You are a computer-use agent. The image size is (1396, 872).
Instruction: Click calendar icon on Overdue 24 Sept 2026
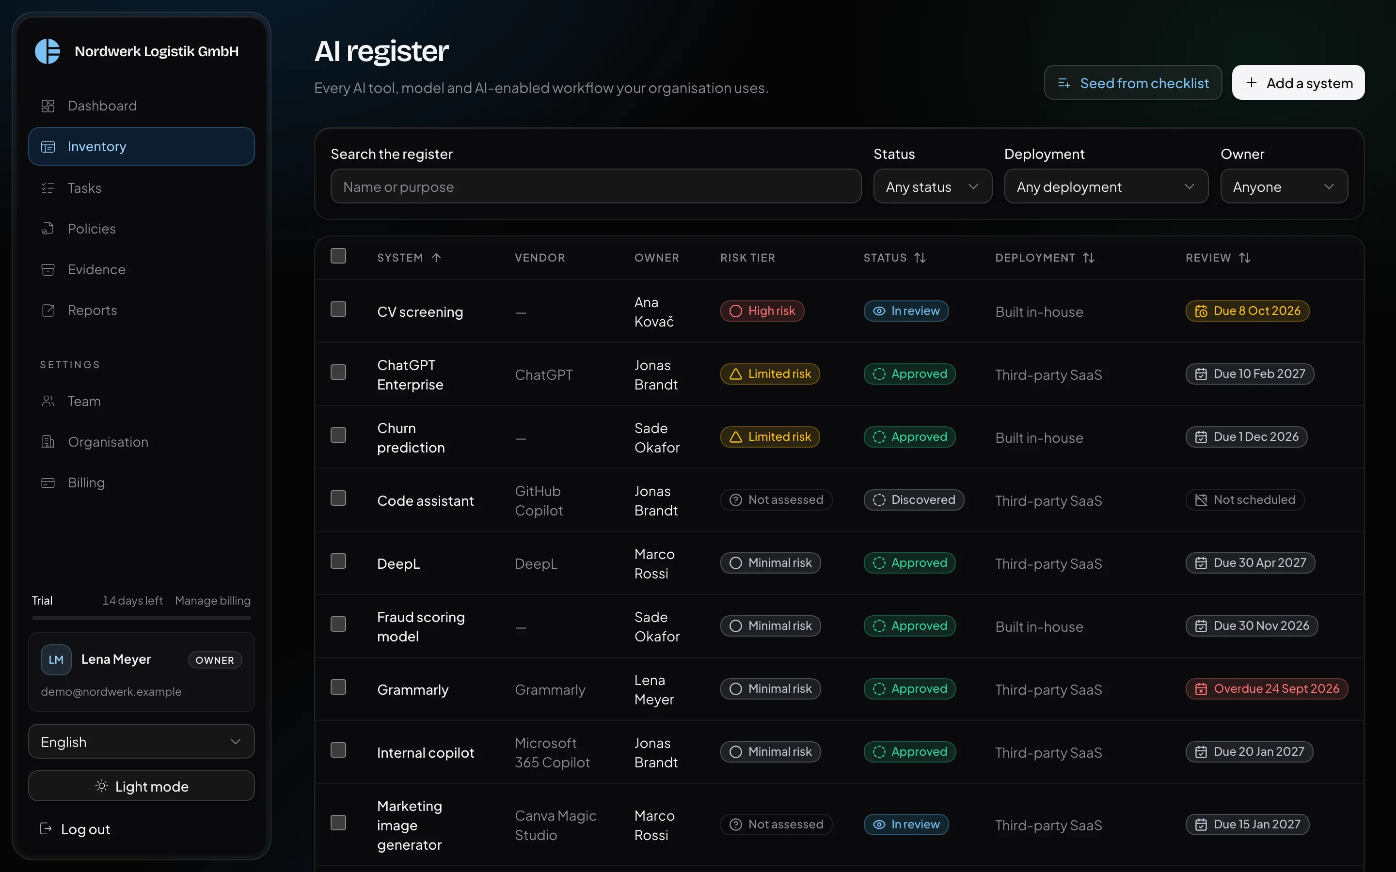tap(1201, 688)
